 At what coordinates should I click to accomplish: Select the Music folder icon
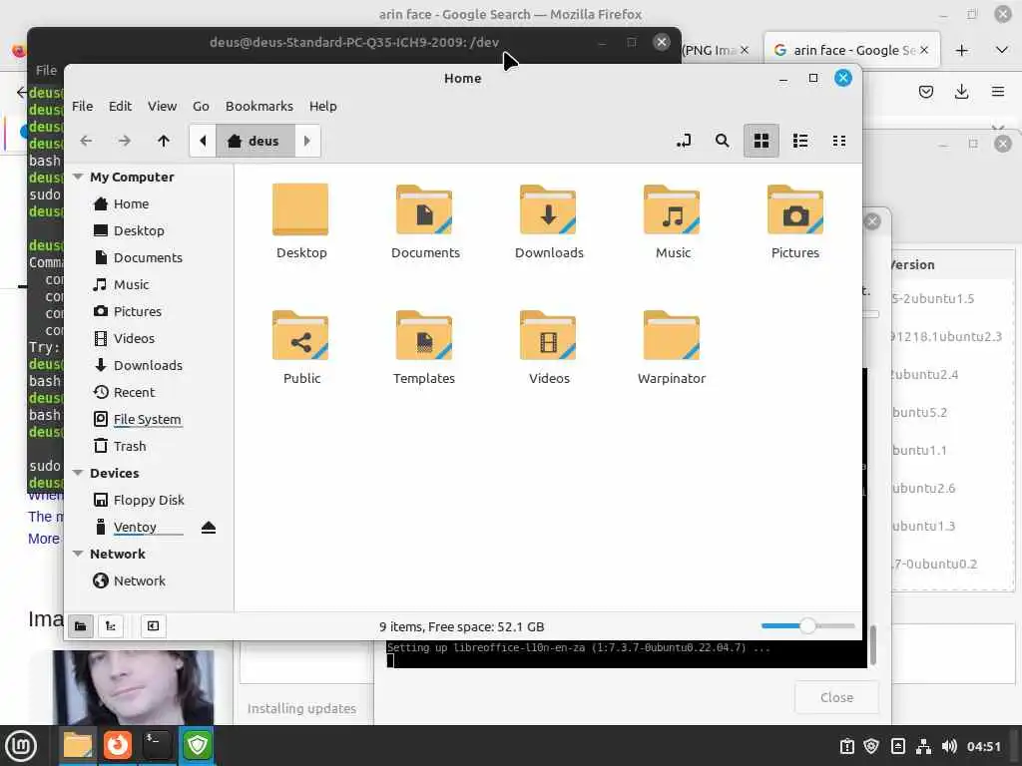pyautogui.click(x=672, y=209)
